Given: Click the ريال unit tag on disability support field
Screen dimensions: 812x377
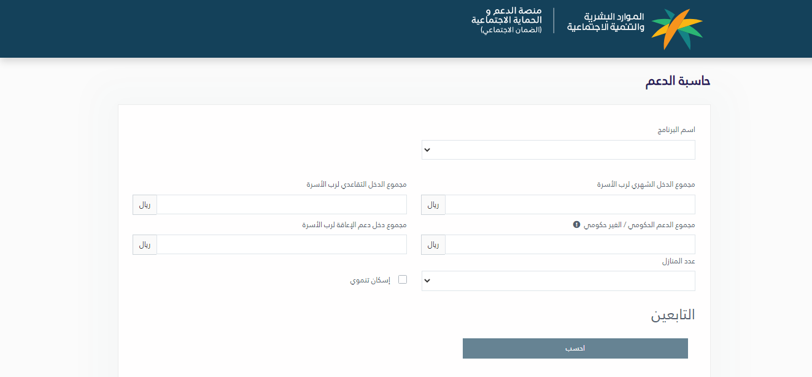Looking at the screenshot, I should click(145, 244).
